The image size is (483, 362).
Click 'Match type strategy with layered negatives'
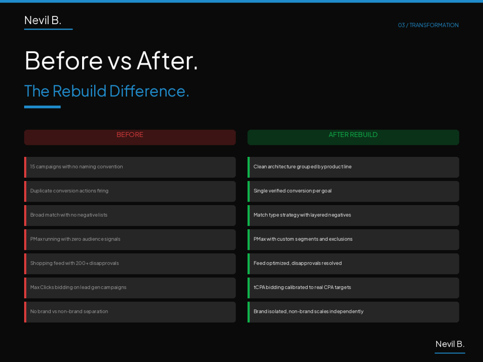coord(353,215)
